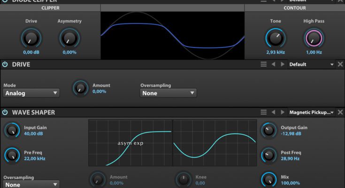Open Drive Oversampling dropdown set to None
Screen dimensions: 345x188
pos(168,93)
